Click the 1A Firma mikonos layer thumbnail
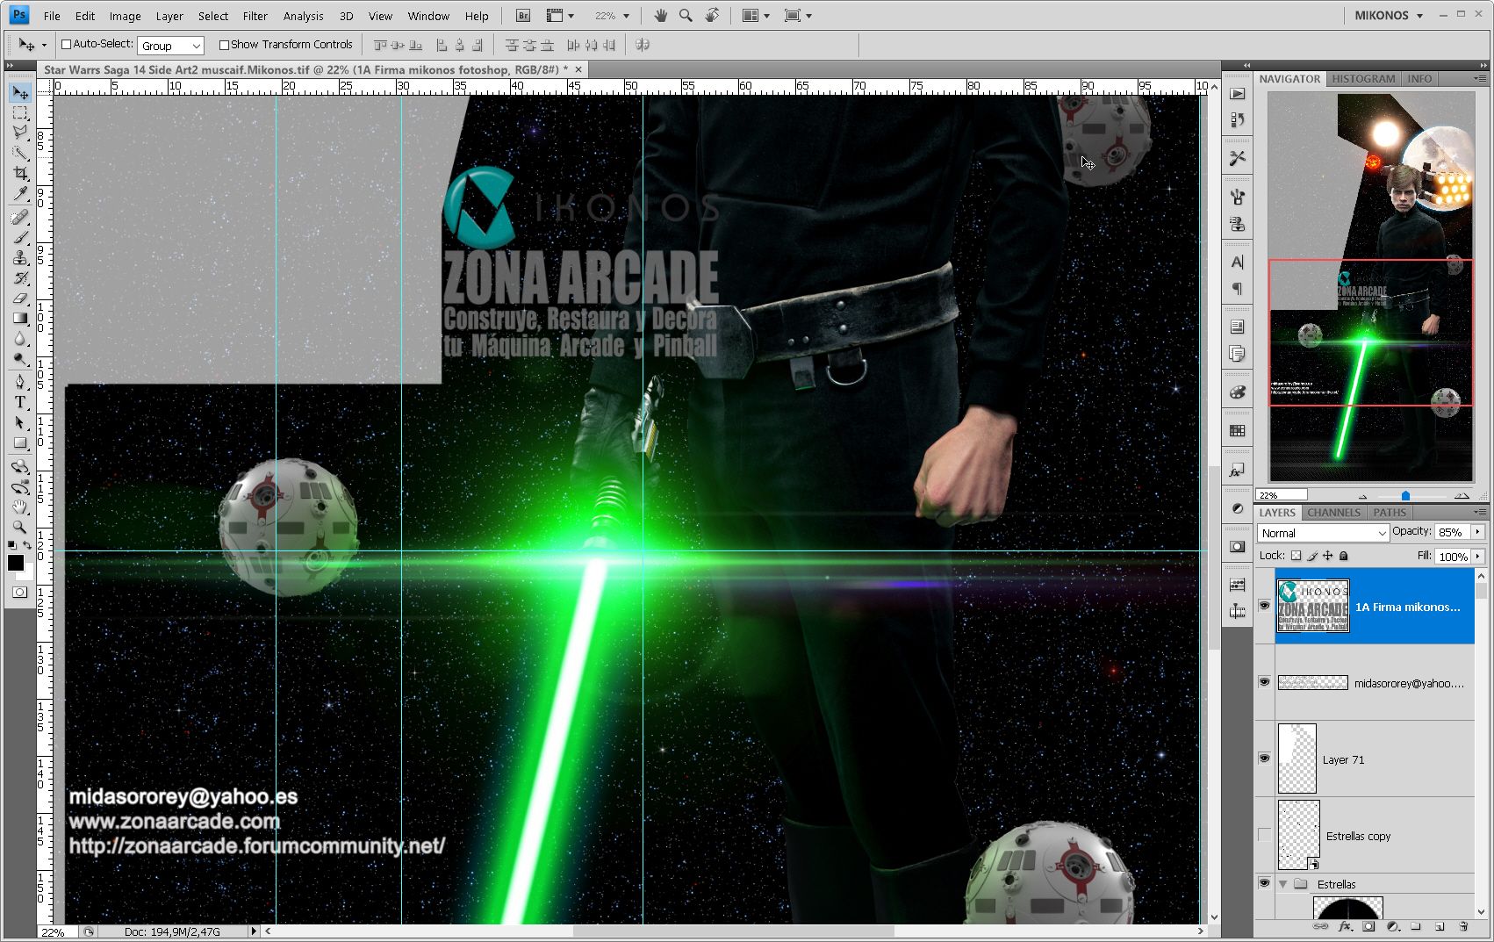Viewport: 1494px width, 942px height. click(1312, 606)
